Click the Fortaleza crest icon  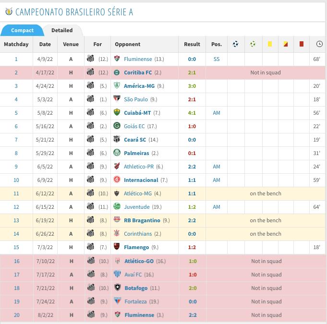pos(118,301)
